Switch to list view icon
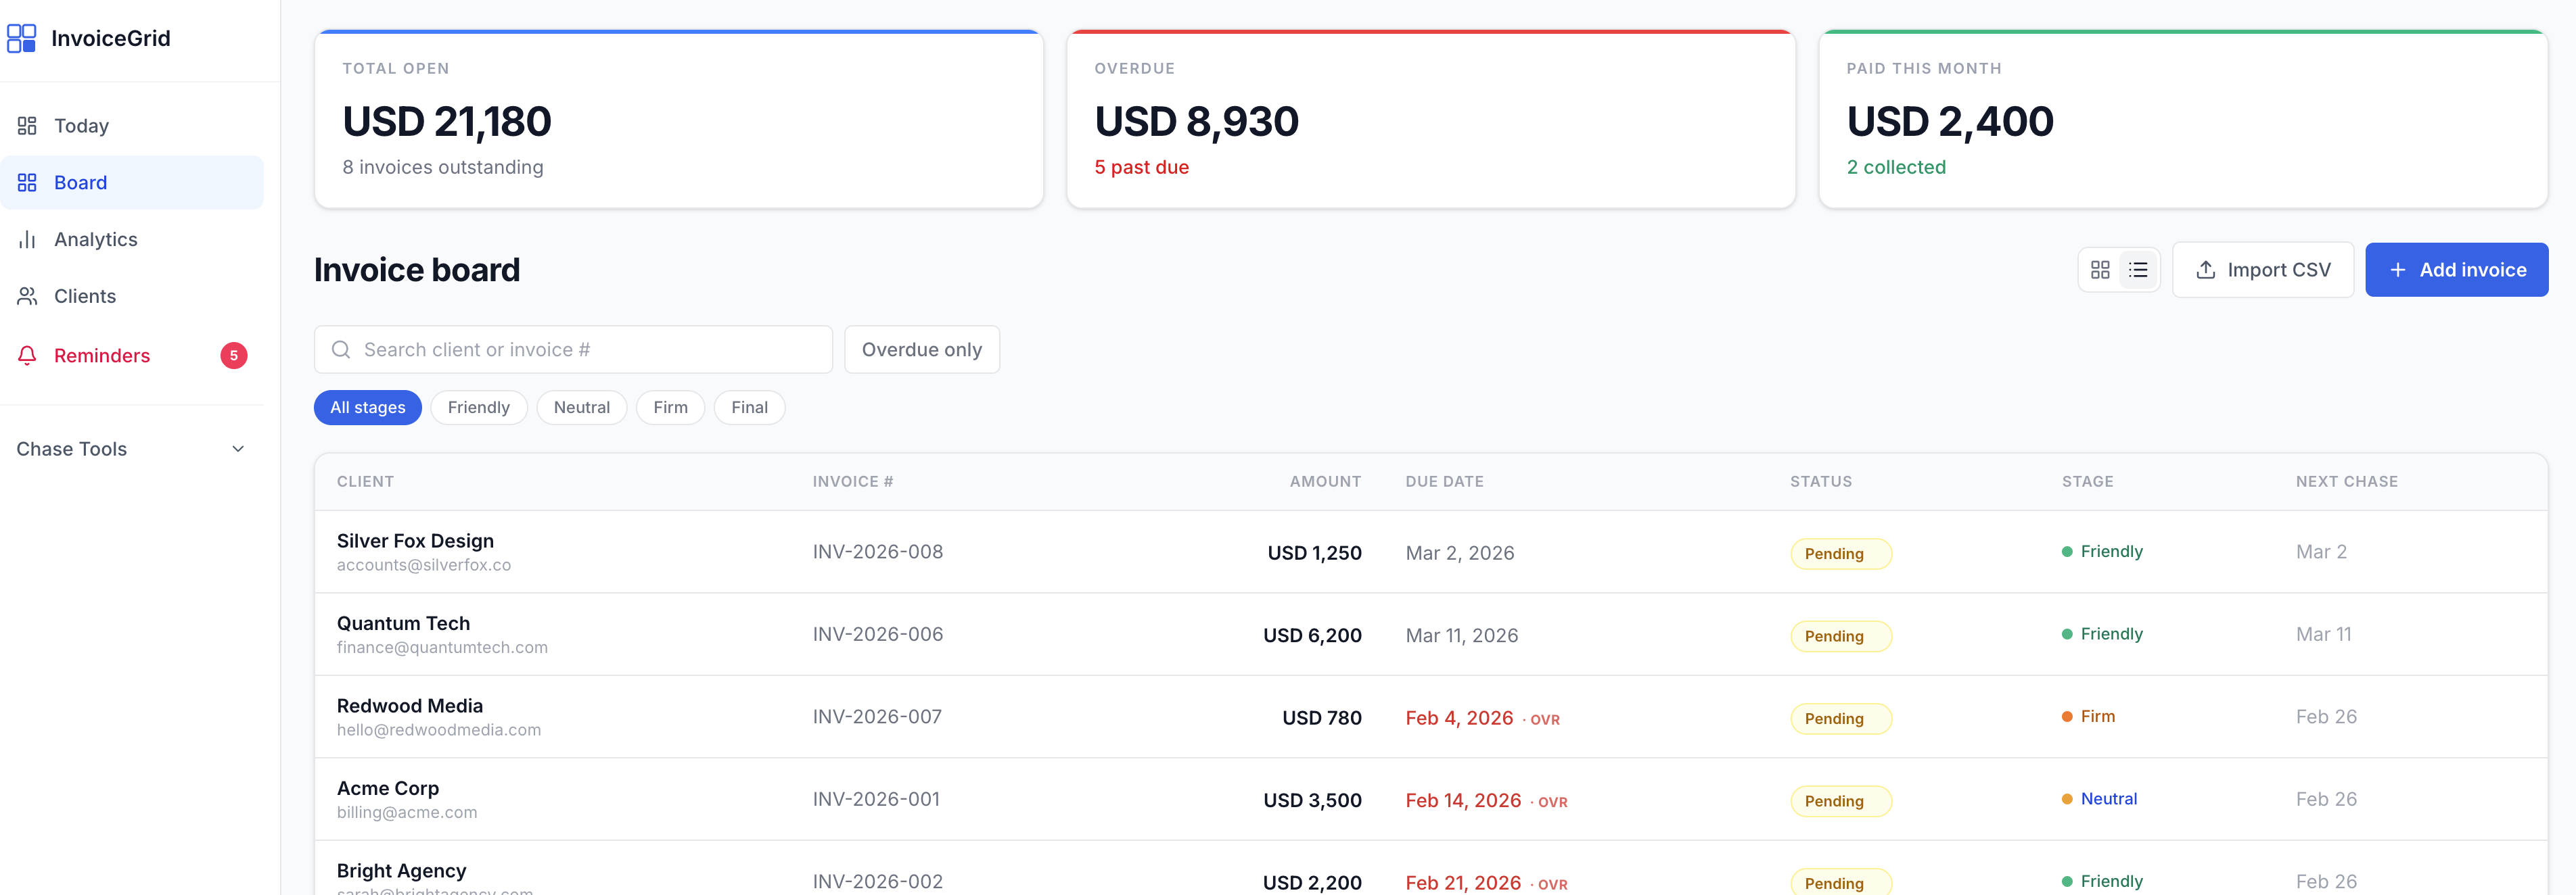Screen dimensions: 2576x895 (x=2138, y=270)
